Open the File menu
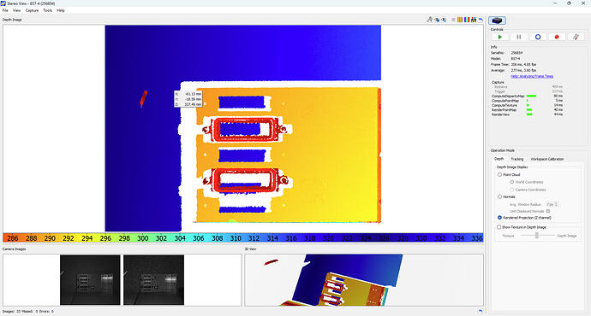The width and height of the screenshot is (591, 316). [x=5, y=10]
